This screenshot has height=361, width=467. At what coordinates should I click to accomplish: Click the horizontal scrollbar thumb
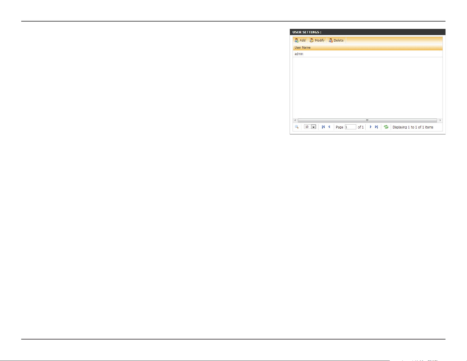[367, 120]
